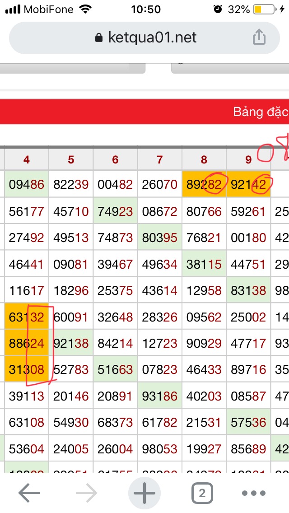Open a new tab with plus button
The height and width of the screenshot is (513, 289).
click(x=144, y=494)
